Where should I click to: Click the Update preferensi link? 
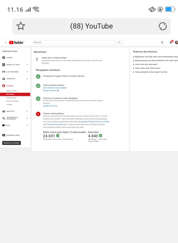tap(50, 106)
